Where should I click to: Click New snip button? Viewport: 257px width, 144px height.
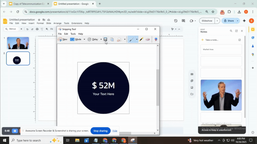(63, 39)
